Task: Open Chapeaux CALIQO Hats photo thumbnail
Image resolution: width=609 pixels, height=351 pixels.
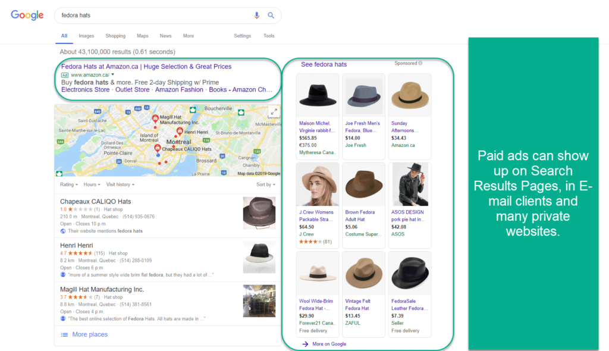Action: point(259,213)
